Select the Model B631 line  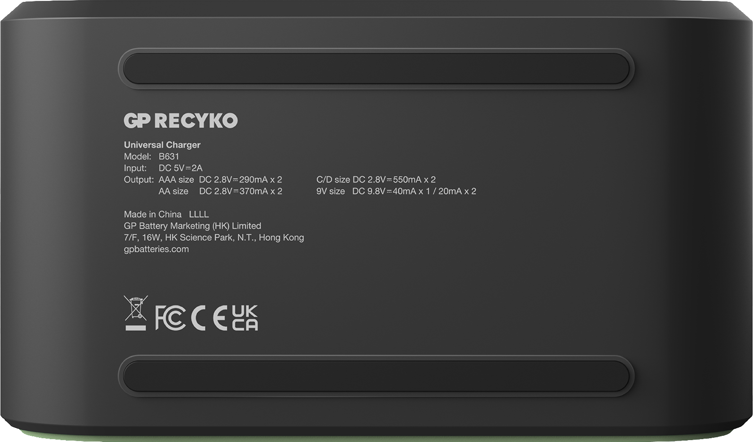point(151,156)
